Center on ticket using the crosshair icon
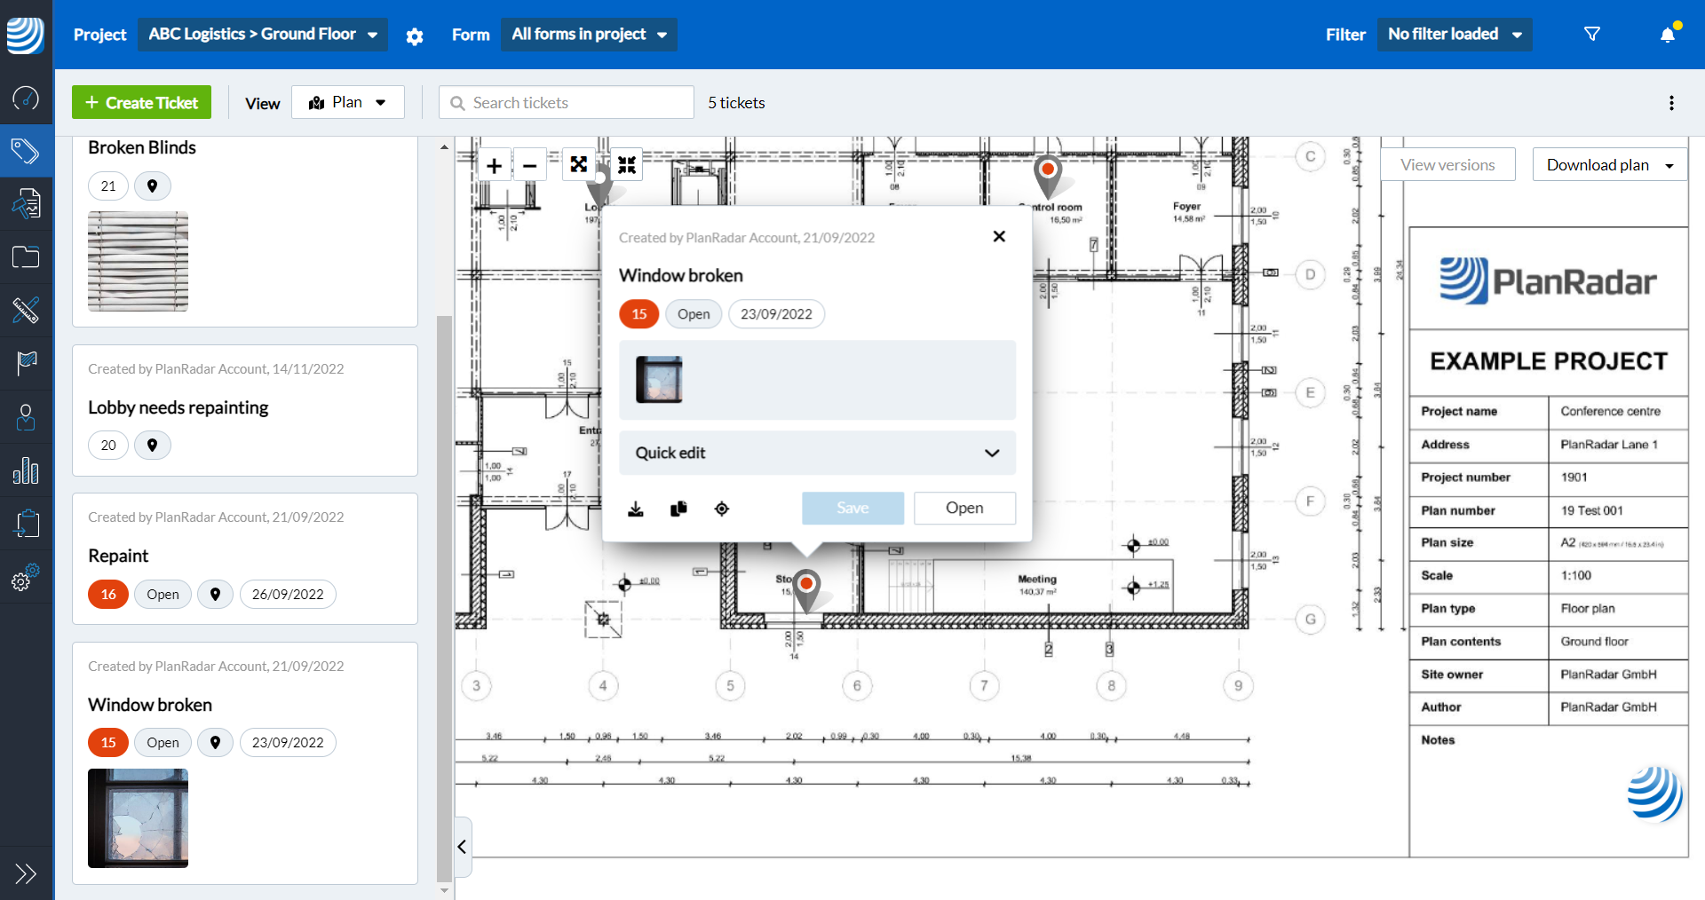The height and width of the screenshot is (900, 1705). tap(722, 509)
